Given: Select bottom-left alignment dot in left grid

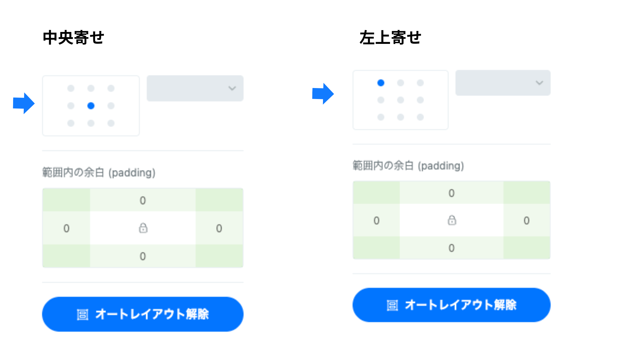Looking at the screenshot, I should 71,123.
